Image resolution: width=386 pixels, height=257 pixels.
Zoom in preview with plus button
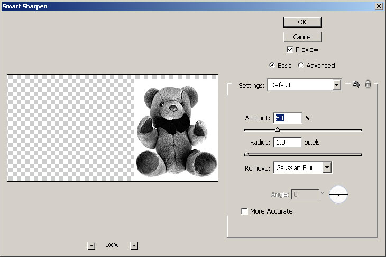(134, 245)
